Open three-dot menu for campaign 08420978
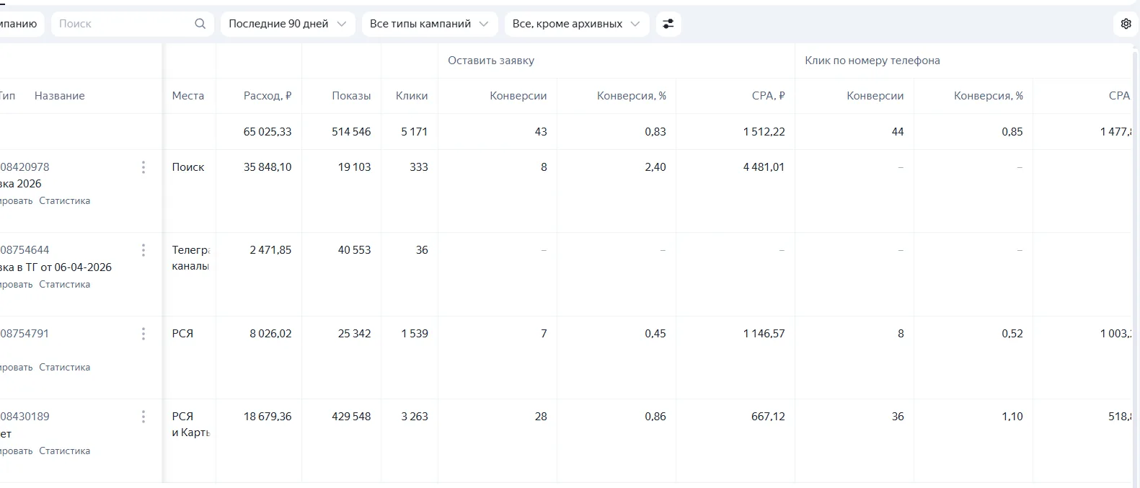Viewport: 1140px width, 488px height. (x=143, y=167)
